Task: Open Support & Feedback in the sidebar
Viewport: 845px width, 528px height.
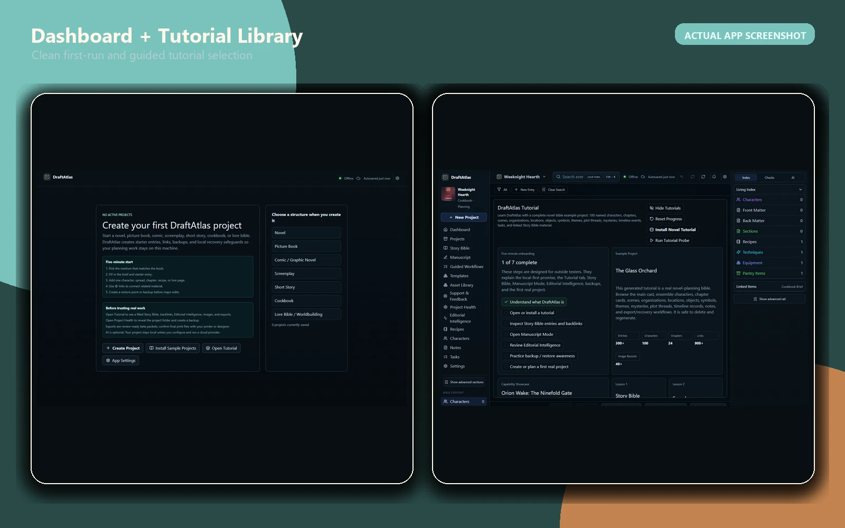Action: tap(464, 296)
